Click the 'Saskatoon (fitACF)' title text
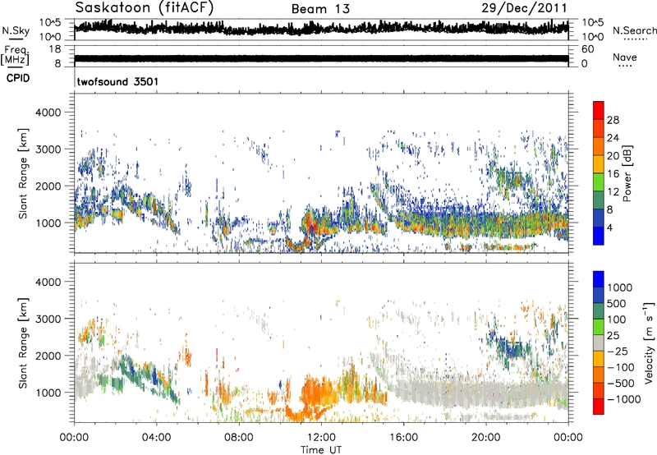 point(145,8)
